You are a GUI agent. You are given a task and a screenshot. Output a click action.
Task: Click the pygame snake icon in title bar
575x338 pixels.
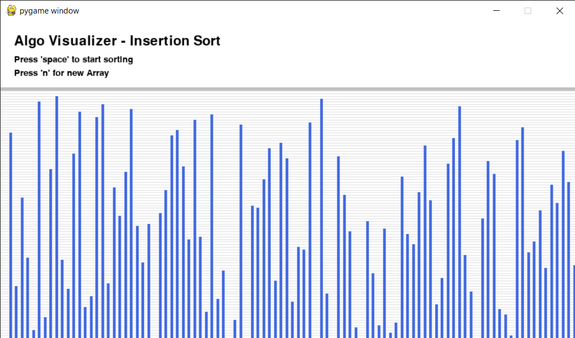[x=11, y=11]
